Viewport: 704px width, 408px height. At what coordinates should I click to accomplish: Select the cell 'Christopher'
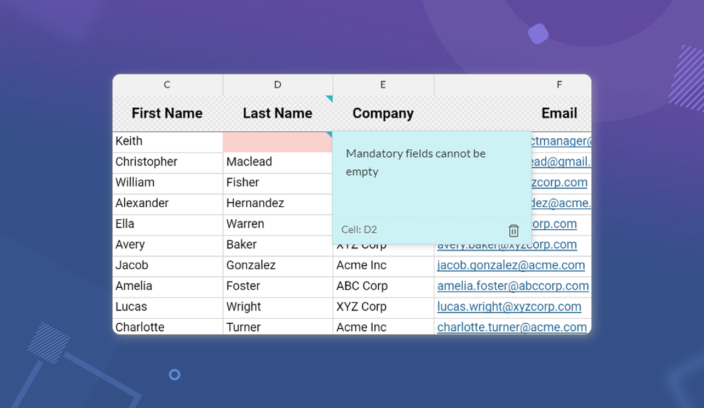click(168, 162)
